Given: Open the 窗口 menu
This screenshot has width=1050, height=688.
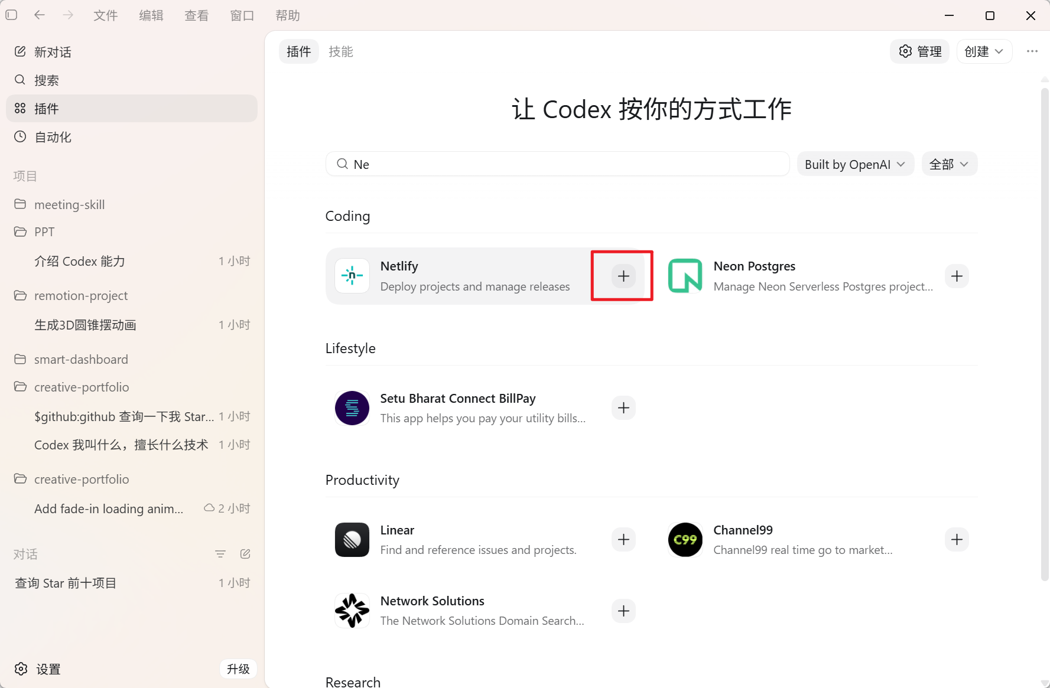Looking at the screenshot, I should tap(242, 15).
